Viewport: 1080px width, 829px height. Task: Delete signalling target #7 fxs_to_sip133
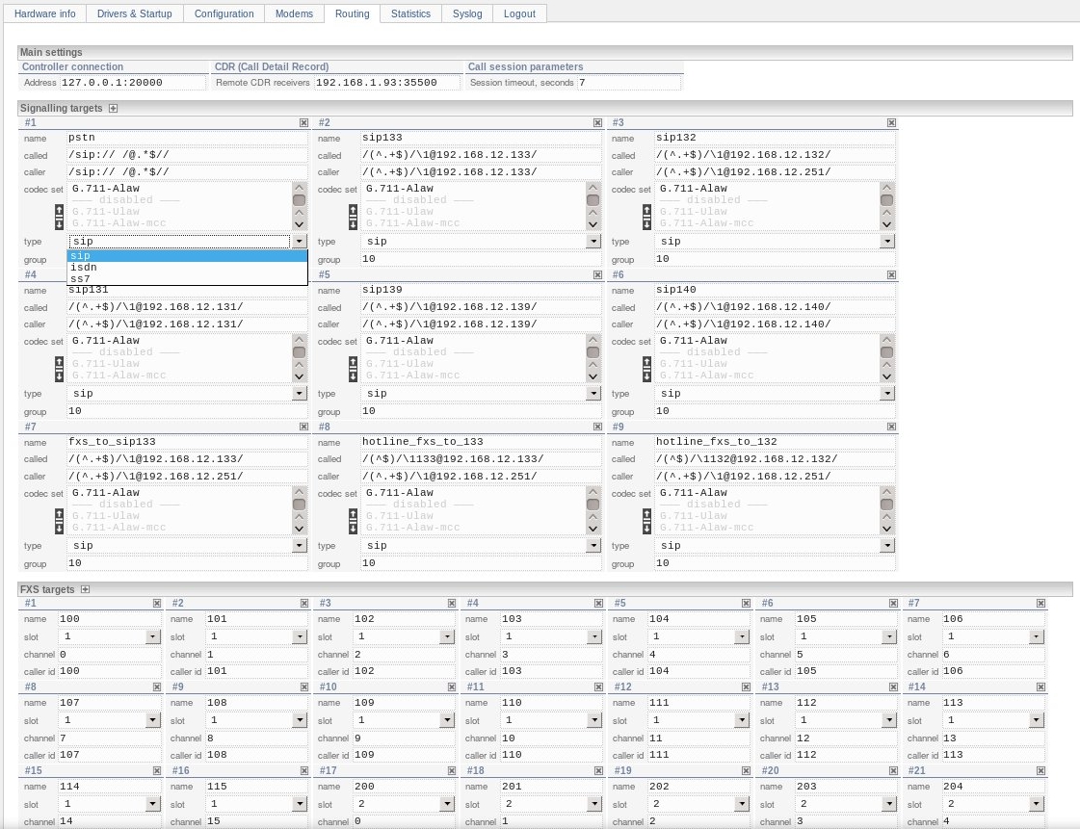tap(303, 427)
